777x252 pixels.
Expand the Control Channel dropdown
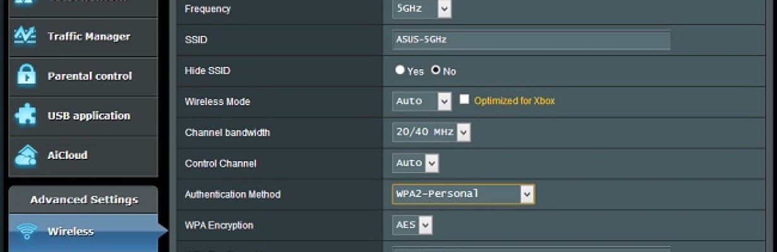pyautogui.click(x=416, y=163)
